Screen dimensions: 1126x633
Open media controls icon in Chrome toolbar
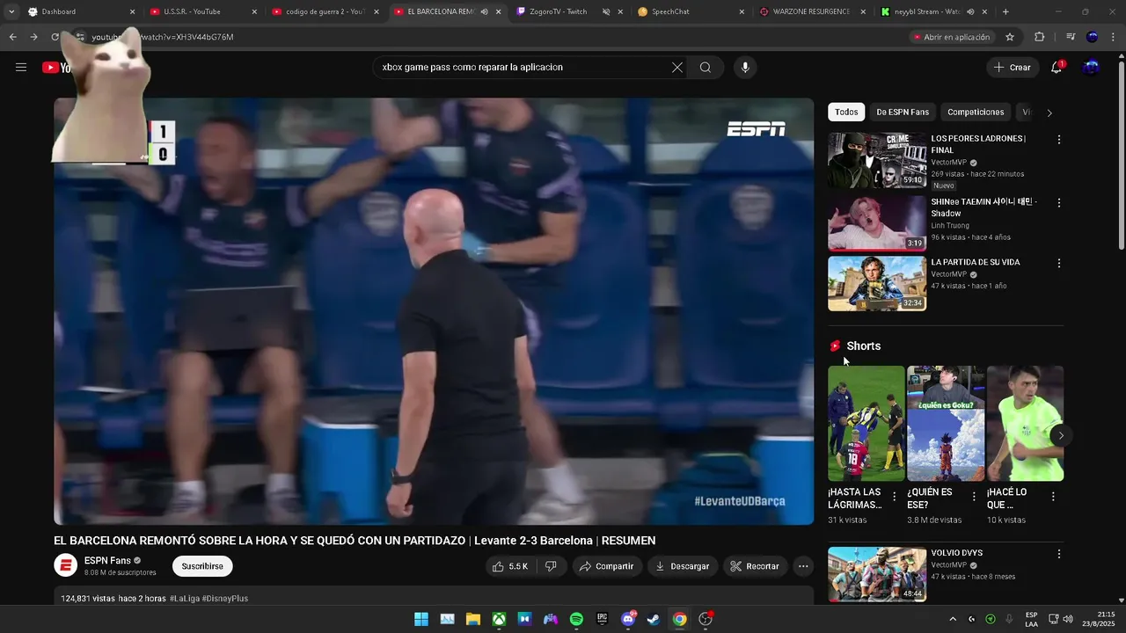coord(1070,37)
